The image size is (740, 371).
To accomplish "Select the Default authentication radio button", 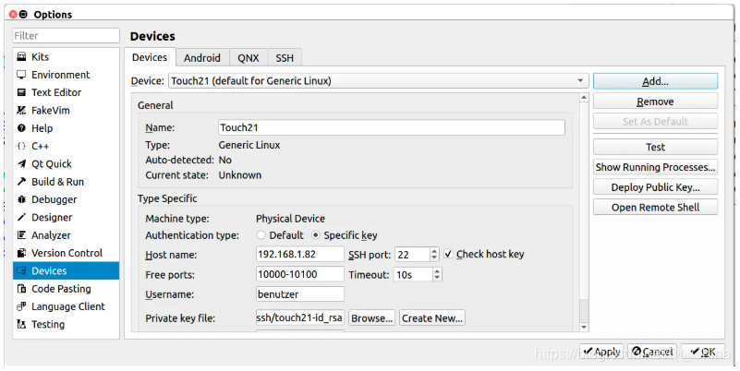I will pyautogui.click(x=261, y=234).
